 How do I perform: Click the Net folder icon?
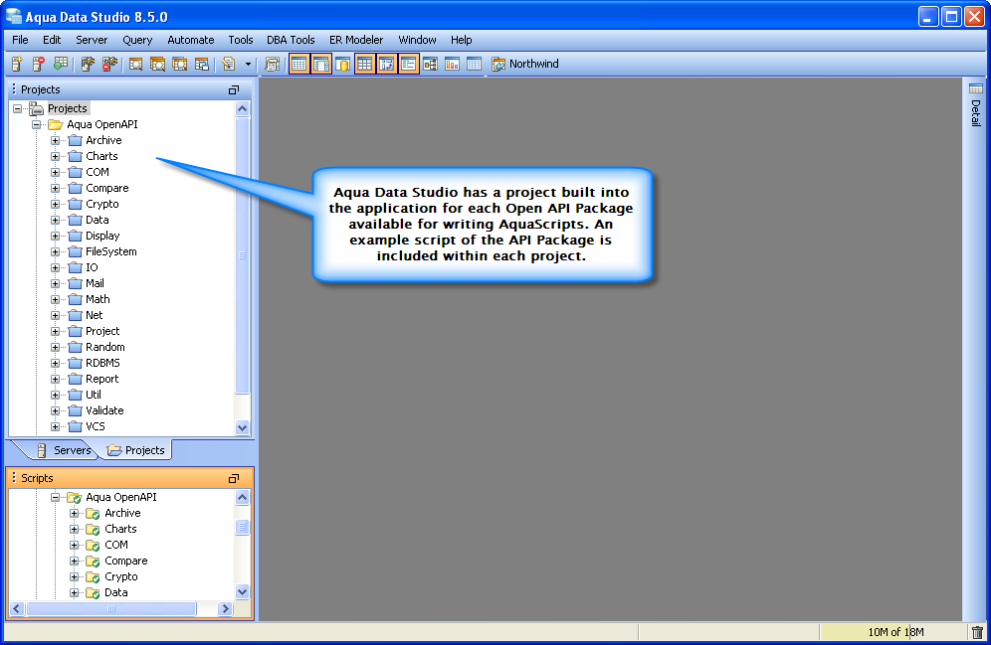pyautogui.click(x=76, y=315)
